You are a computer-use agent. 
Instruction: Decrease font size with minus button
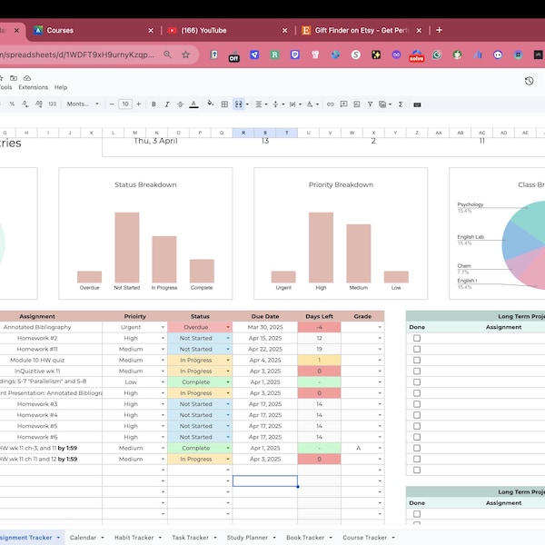112,104
